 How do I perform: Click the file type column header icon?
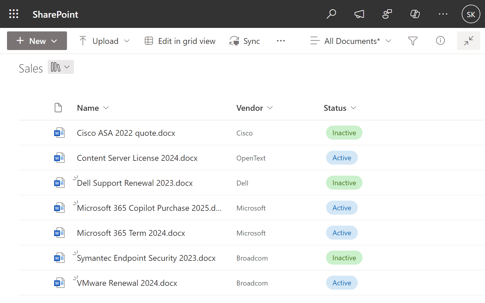58,108
